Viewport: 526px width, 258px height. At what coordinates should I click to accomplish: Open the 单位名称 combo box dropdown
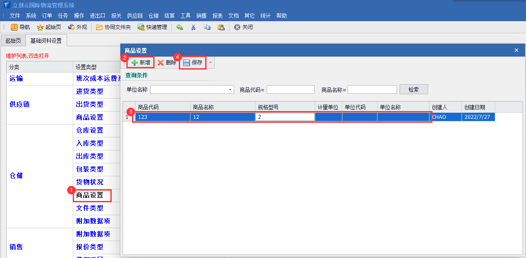point(230,89)
